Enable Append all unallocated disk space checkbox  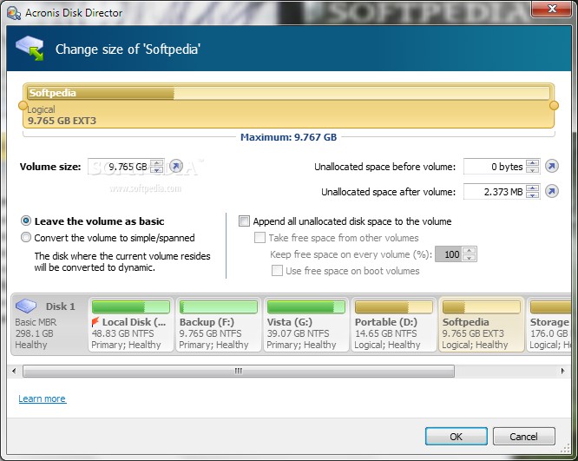244,221
